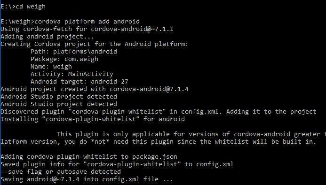326x185 pixels.
Task: Click the "Discovered plugin" output line
Action: [x=159, y=111]
